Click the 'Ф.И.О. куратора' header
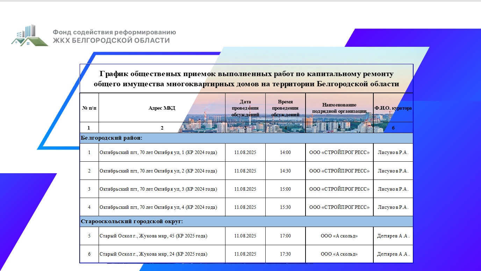This screenshot has width=481, height=271. pyautogui.click(x=393, y=108)
